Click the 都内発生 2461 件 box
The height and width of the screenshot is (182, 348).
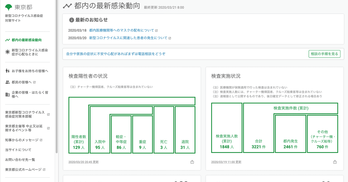coord(291,134)
